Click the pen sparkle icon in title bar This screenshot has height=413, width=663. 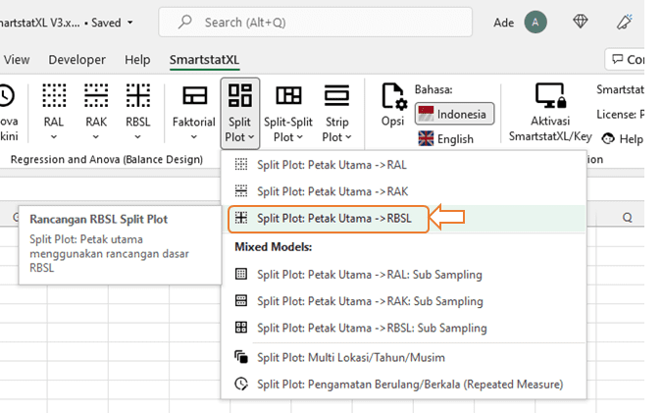[x=624, y=22]
